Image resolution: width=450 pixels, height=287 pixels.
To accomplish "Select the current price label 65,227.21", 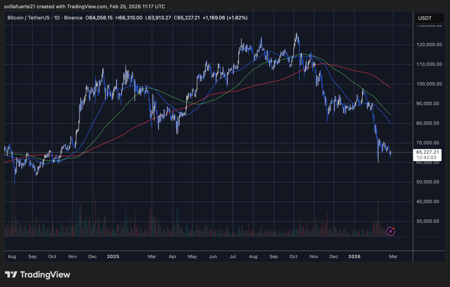I will click(x=427, y=151).
